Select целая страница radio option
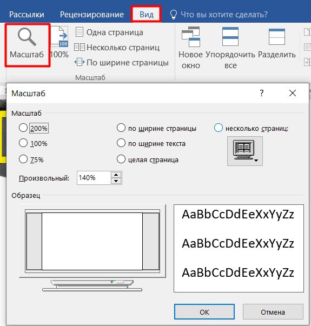The image size is (311, 326). 121,159
